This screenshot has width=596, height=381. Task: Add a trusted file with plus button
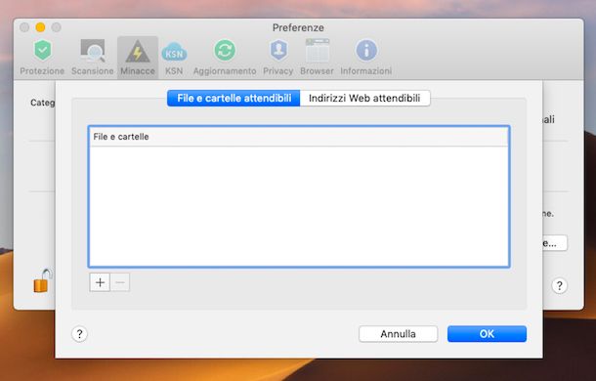100,282
